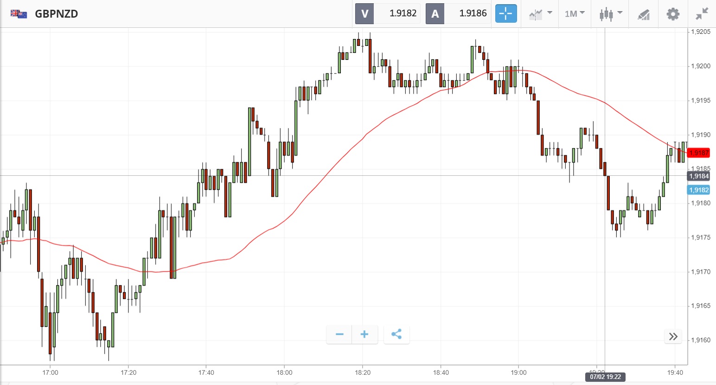Open the 1M timeframe dropdown
Image resolution: width=716 pixels, height=385 pixels.
575,14
